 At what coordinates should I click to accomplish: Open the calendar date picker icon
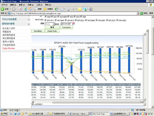[73, 24]
